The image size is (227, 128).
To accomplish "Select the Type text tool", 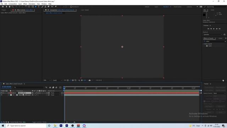I will [x=39, y=7].
